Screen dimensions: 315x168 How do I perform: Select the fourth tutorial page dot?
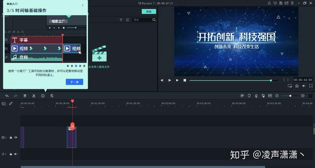click(80, 66)
